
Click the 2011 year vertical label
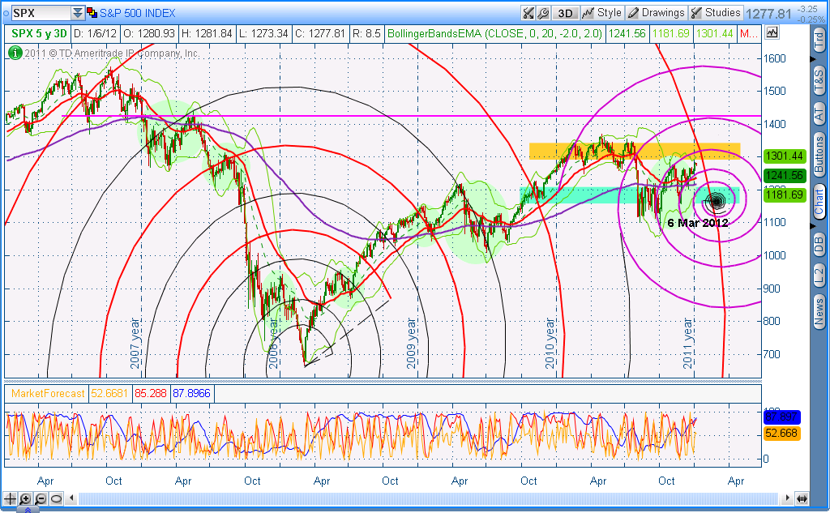pos(687,343)
